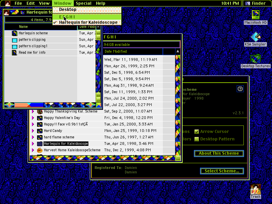Click the Harlequin window title bar proxy icon

tap(22, 12)
